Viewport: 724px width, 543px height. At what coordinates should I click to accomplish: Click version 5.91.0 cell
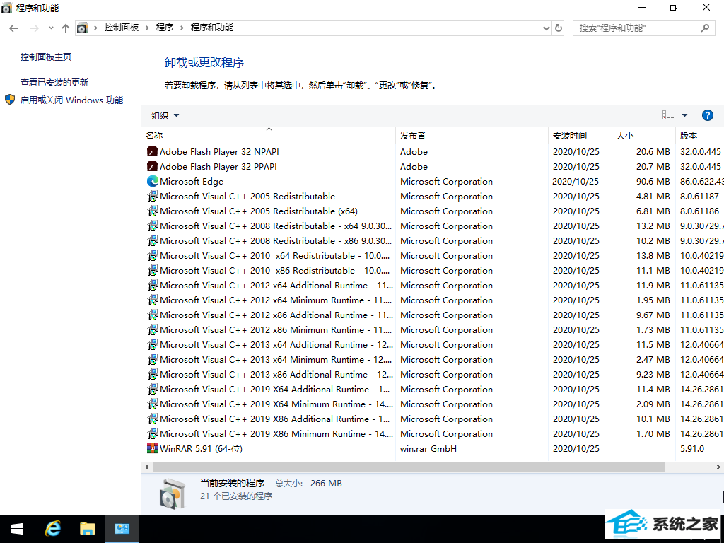pyautogui.click(x=692, y=448)
